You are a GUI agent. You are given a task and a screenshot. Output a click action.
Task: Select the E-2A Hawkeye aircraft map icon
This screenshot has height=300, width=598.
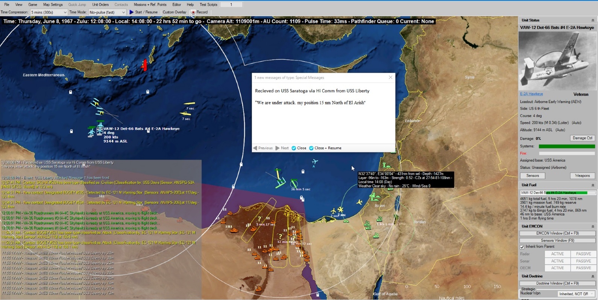[100, 130]
